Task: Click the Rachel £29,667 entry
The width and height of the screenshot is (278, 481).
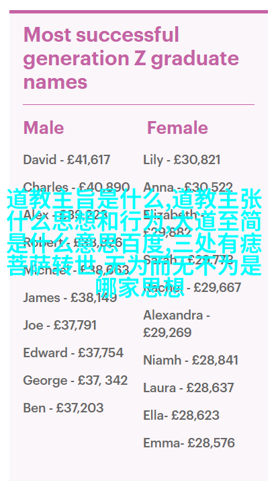Action: (192, 288)
